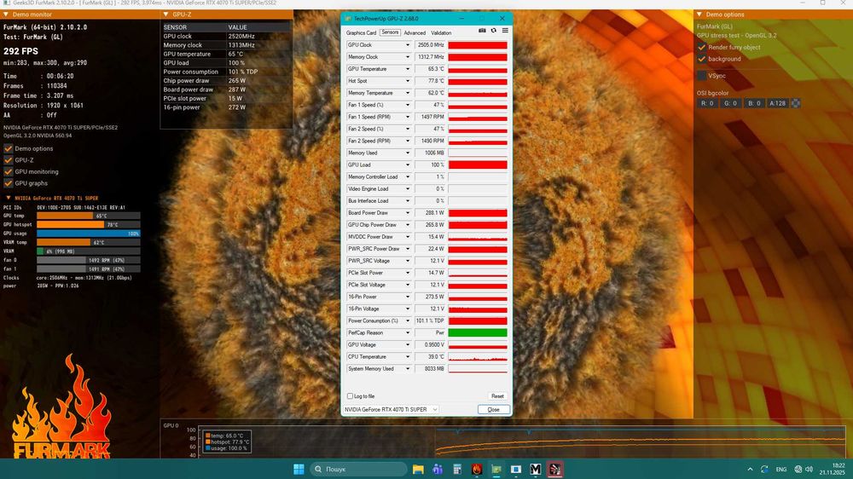This screenshot has height=479, width=853.
Task: Show hidden system tray icons
Action: pos(750,470)
